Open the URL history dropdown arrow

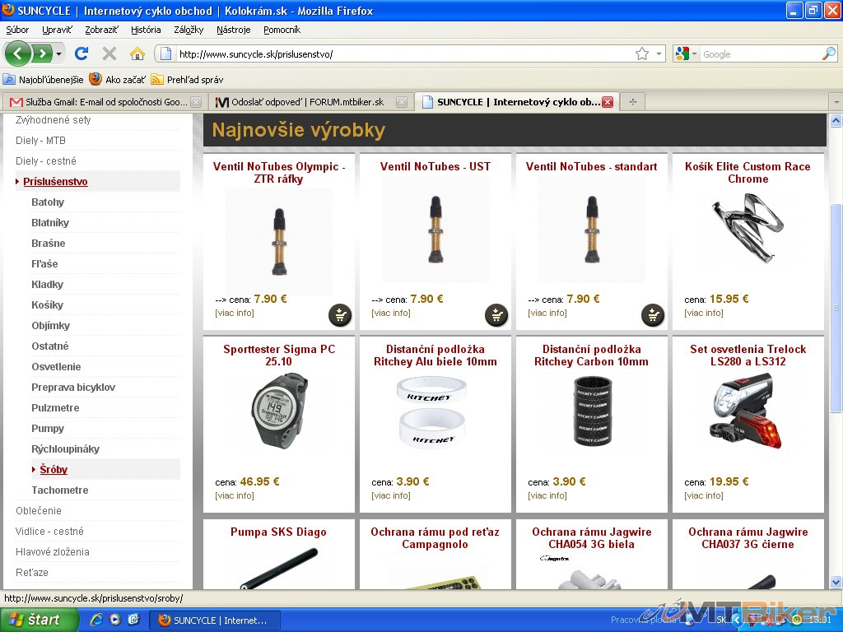659,53
